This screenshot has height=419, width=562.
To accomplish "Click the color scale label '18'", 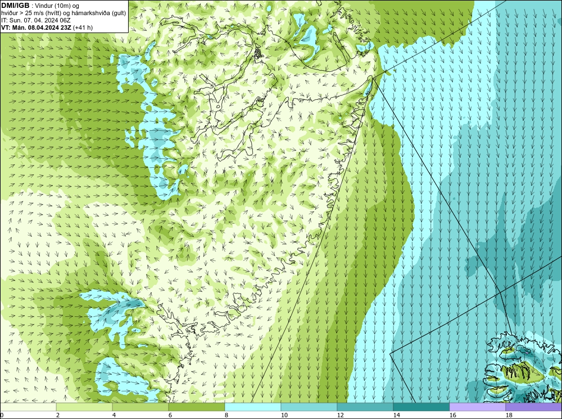I will [x=509, y=415].
